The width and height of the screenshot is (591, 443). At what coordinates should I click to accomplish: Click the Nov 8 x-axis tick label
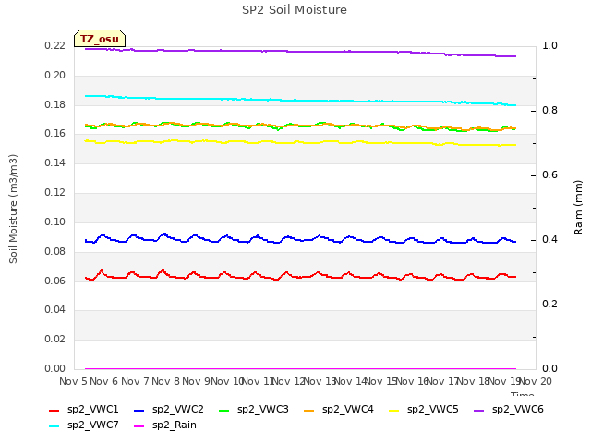point(166,381)
